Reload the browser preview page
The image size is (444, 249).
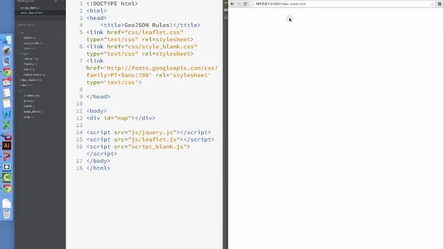tap(245, 3)
